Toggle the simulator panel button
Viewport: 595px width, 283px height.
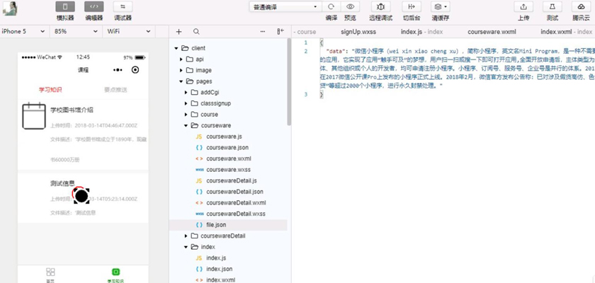(65, 7)
